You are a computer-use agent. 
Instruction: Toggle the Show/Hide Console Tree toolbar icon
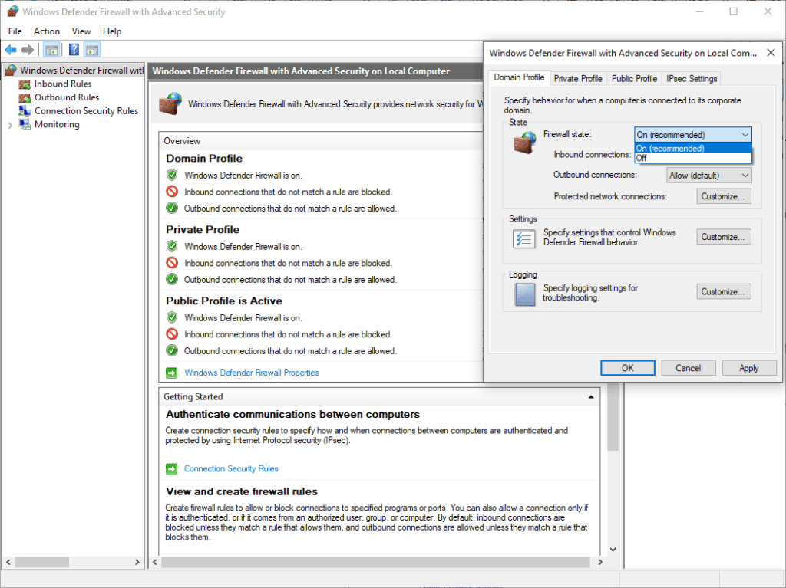(x=51, y=49)
